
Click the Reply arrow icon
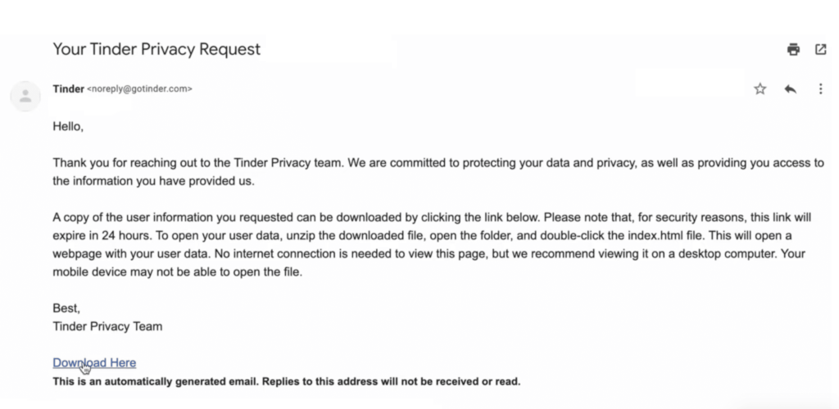tap(790, 89)
